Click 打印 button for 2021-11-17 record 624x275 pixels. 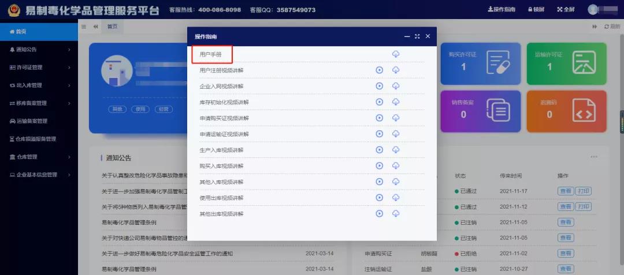pos(584,191)
